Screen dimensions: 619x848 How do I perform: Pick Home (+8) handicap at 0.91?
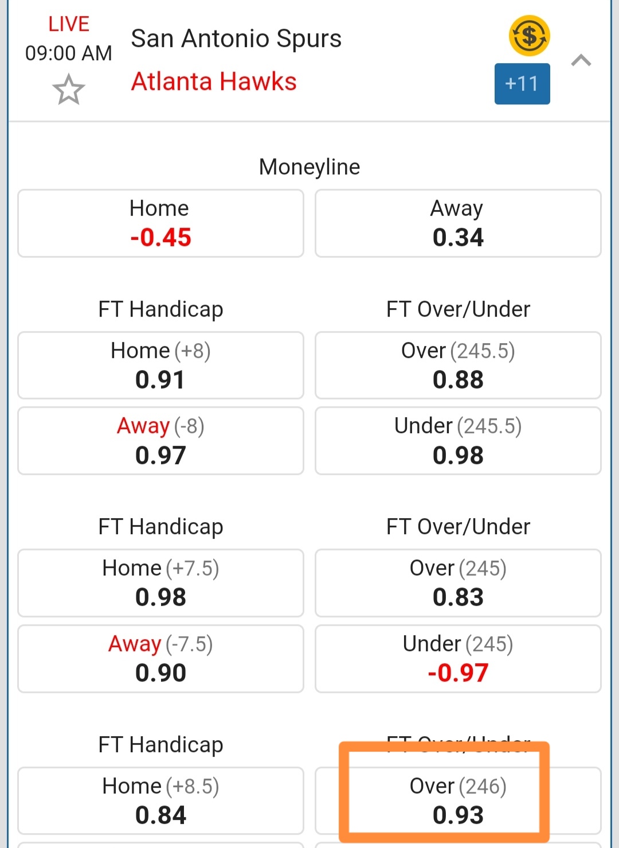point(160,365)
